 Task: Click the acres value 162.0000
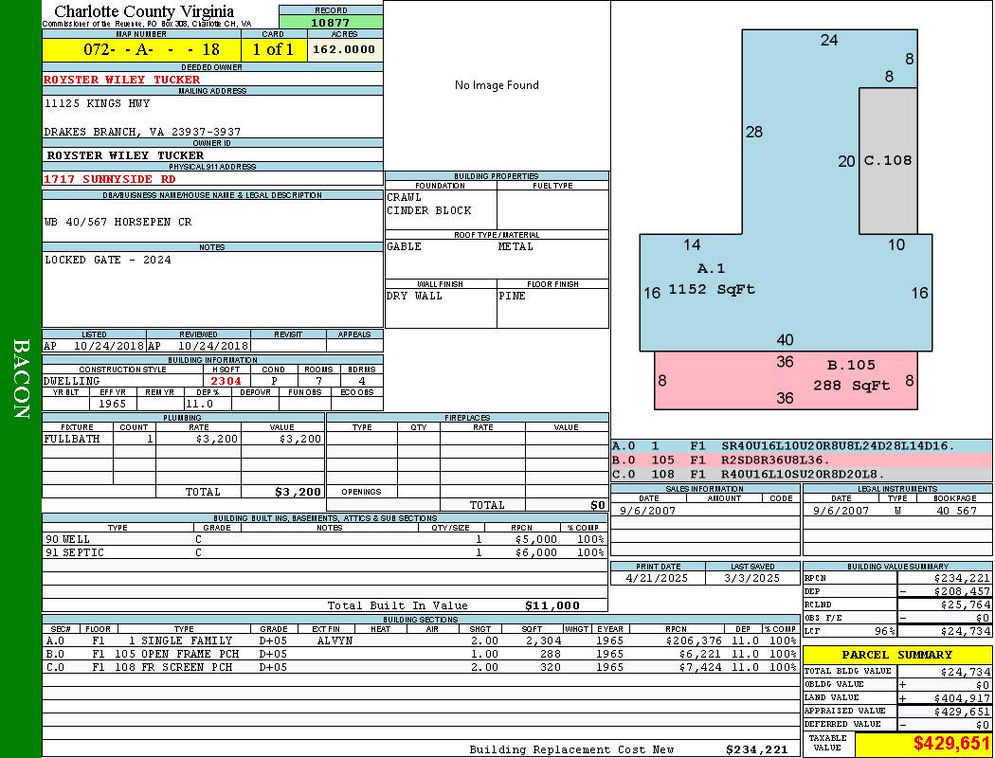pos(345,49)
